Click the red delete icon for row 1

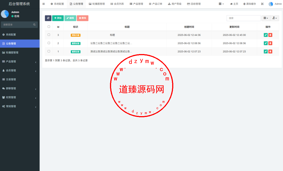tap(270, 52)
